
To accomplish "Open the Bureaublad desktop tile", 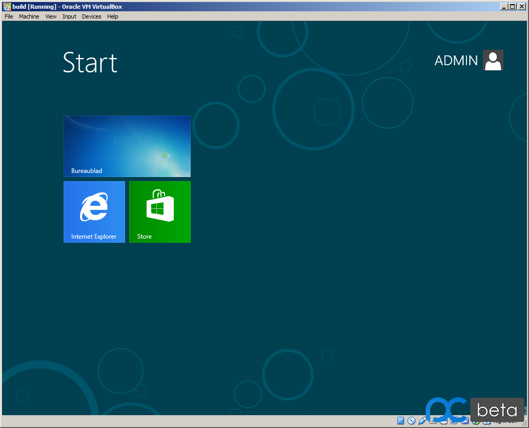I will point(127,146).
